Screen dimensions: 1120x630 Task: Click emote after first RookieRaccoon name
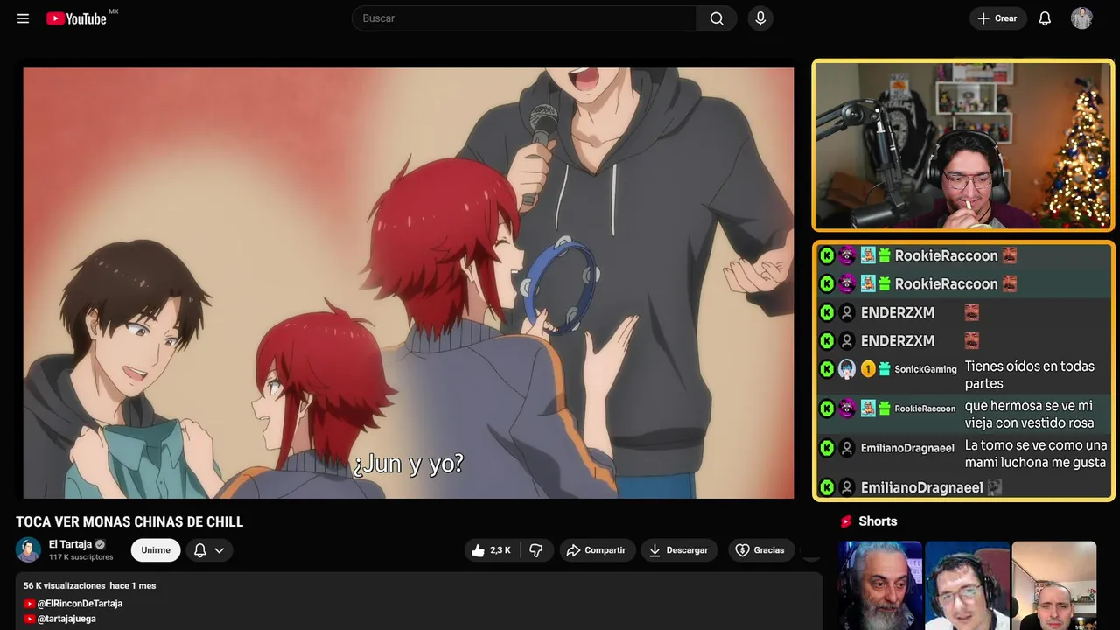[x=1010, y=255]
